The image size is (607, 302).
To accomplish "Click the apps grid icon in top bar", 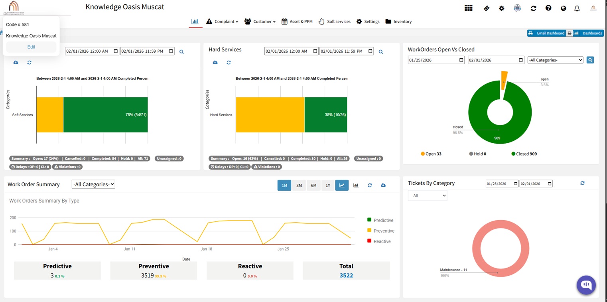I will [468, 8].
